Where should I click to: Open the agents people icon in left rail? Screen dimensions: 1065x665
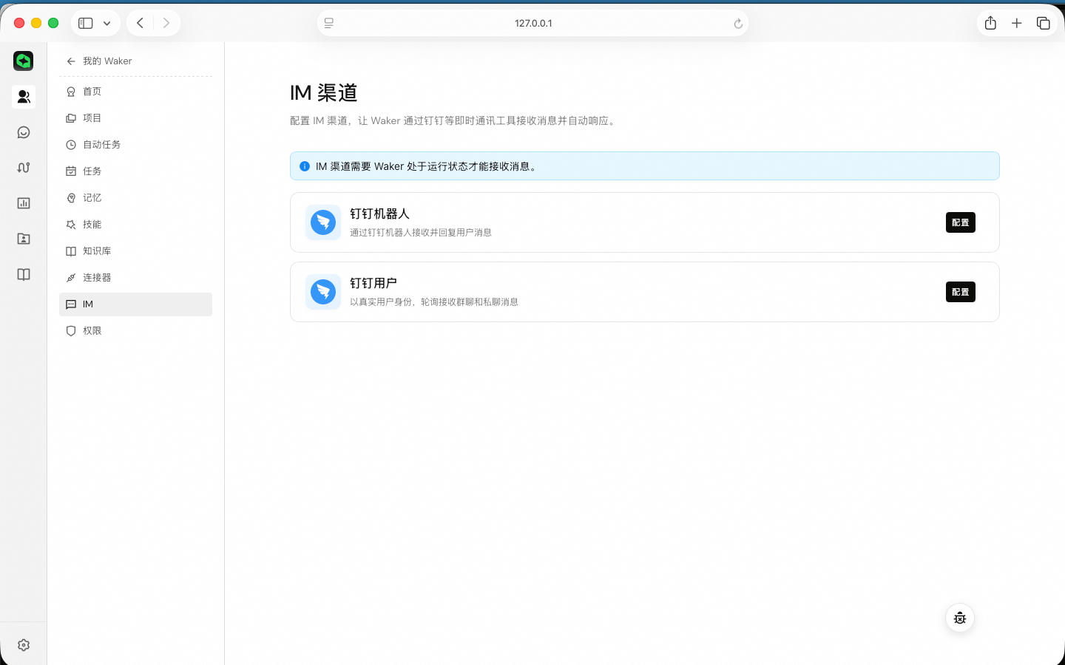point(24,97)
